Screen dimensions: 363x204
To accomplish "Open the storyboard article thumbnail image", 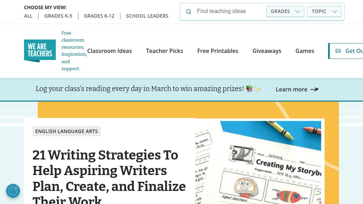I will point(260,162).
